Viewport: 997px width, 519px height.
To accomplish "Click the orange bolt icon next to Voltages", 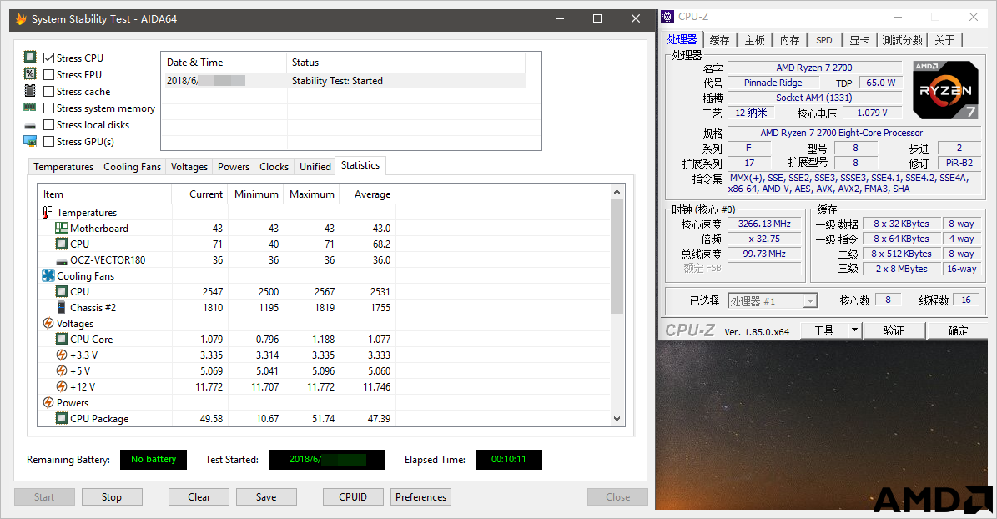I will [48, 323].
